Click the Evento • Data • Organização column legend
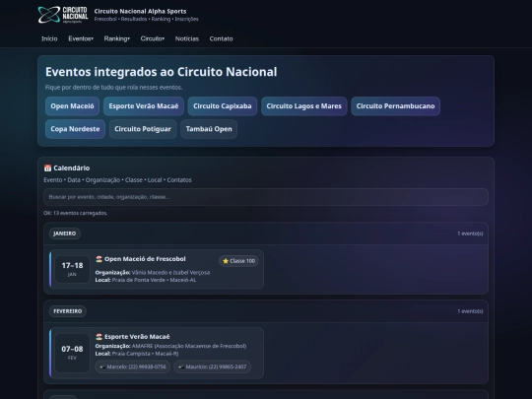The image size is (532, 399). pyautogui.click(x=117, y=180)
